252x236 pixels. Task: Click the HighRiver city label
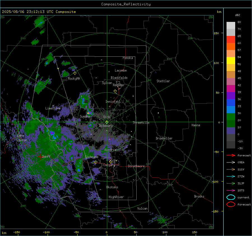click(116, 197)
